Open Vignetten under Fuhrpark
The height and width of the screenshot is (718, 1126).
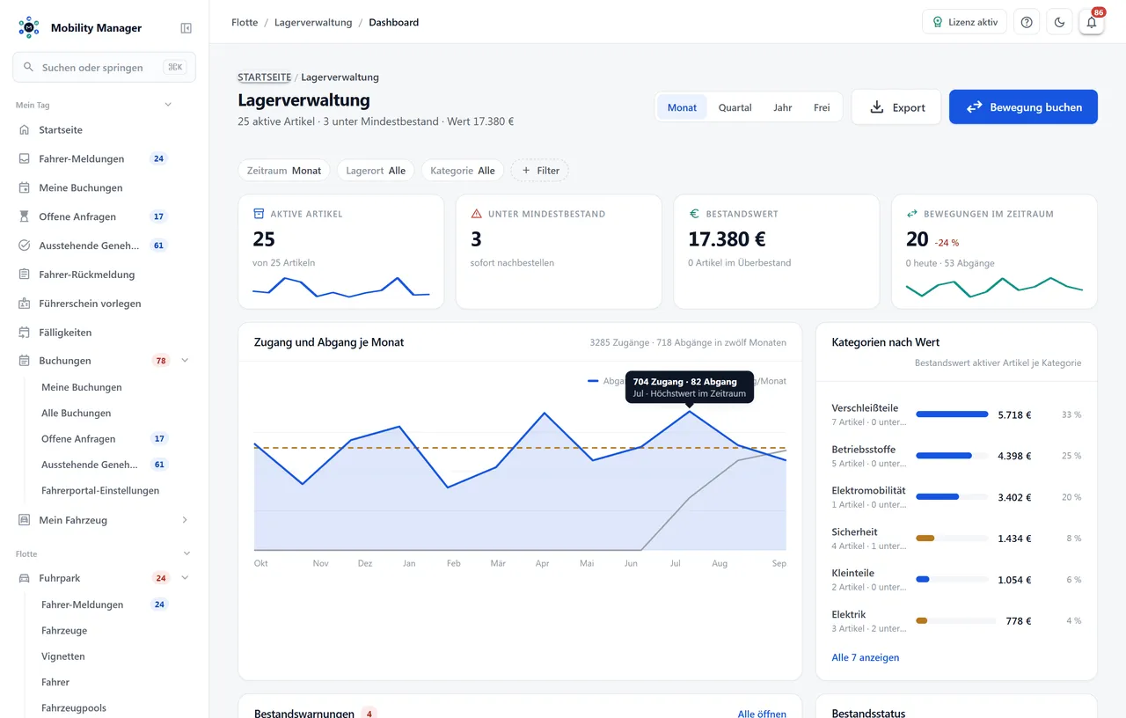coord(63,656)
